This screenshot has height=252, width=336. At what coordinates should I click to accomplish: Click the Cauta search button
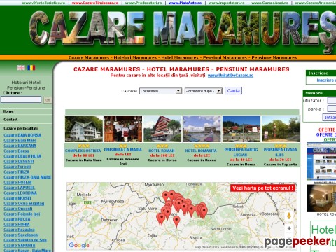pos(233,91)
